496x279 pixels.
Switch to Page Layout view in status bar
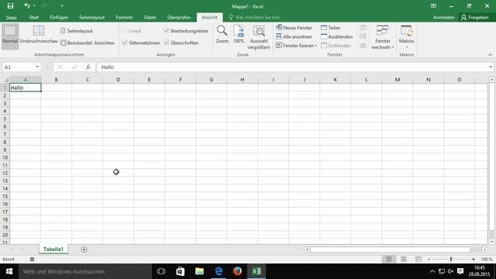click(x=404, y=259)
